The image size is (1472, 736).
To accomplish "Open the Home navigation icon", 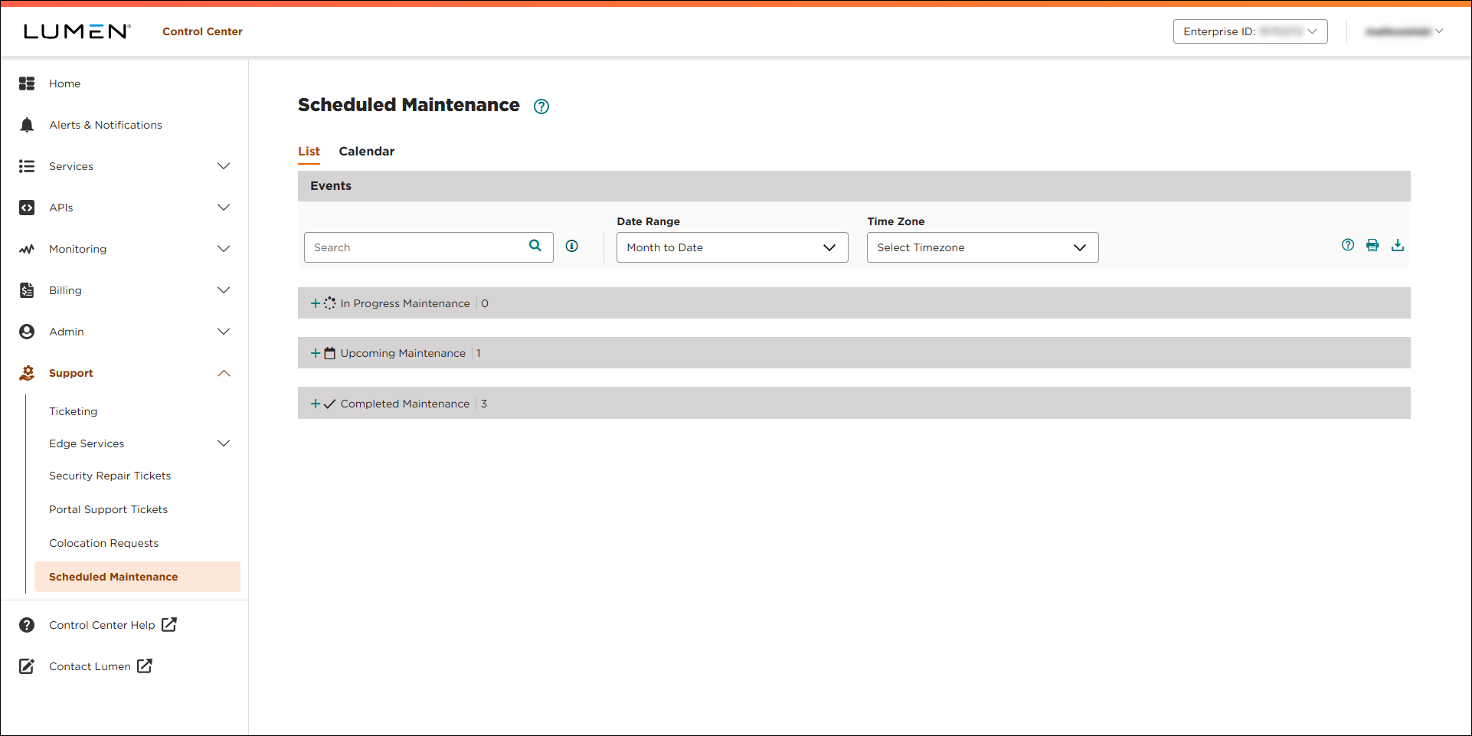I will (x=27, y=83).
